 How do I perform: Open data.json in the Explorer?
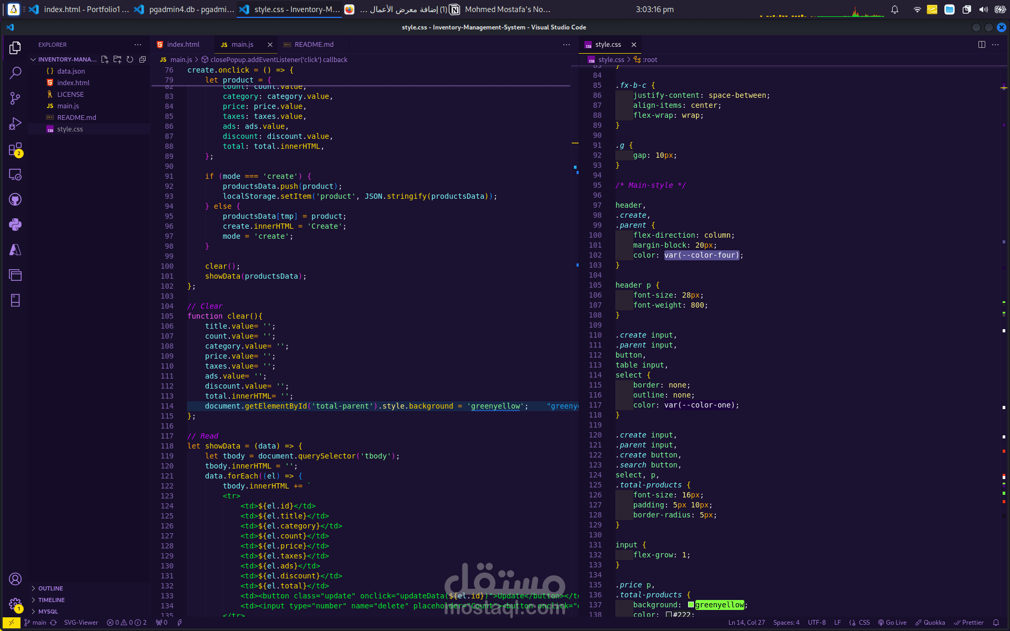click(x=70, y=71)
